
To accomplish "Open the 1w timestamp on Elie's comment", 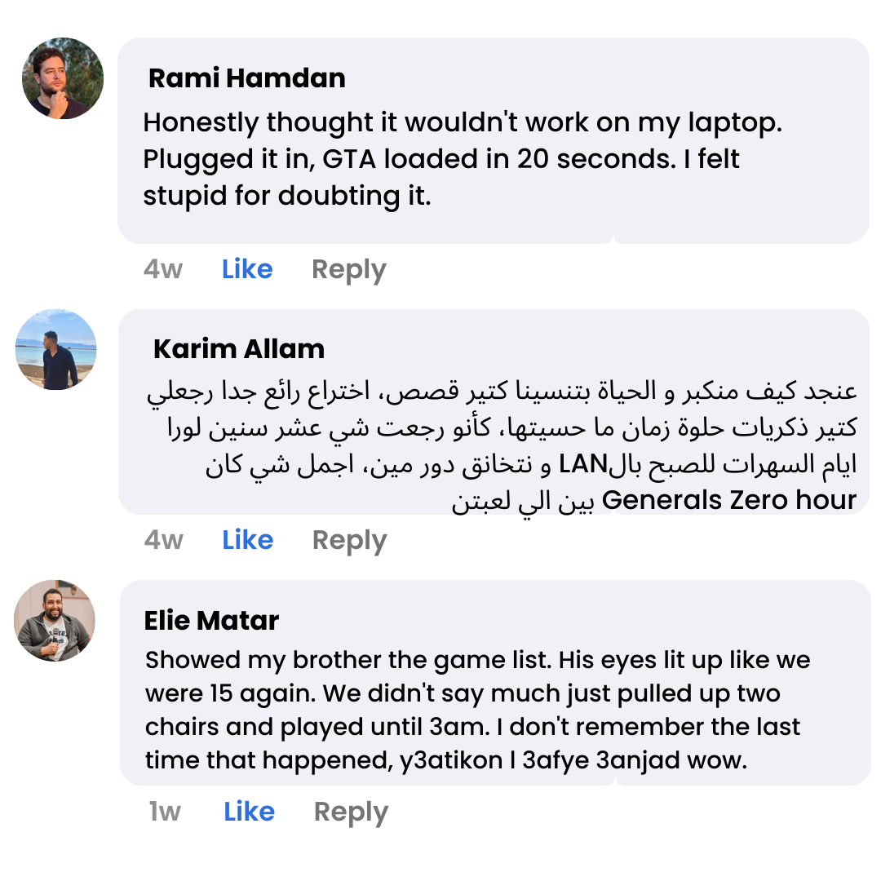I will (165, 812).
